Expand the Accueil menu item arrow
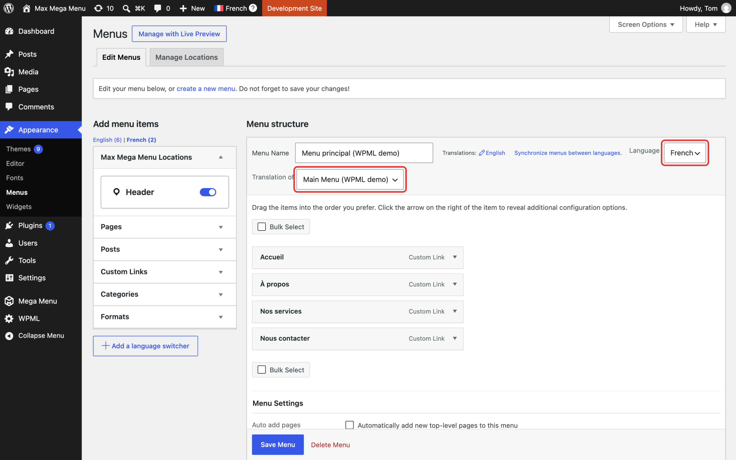This screenshot has height=460, width=736. (x=455, y=257)
